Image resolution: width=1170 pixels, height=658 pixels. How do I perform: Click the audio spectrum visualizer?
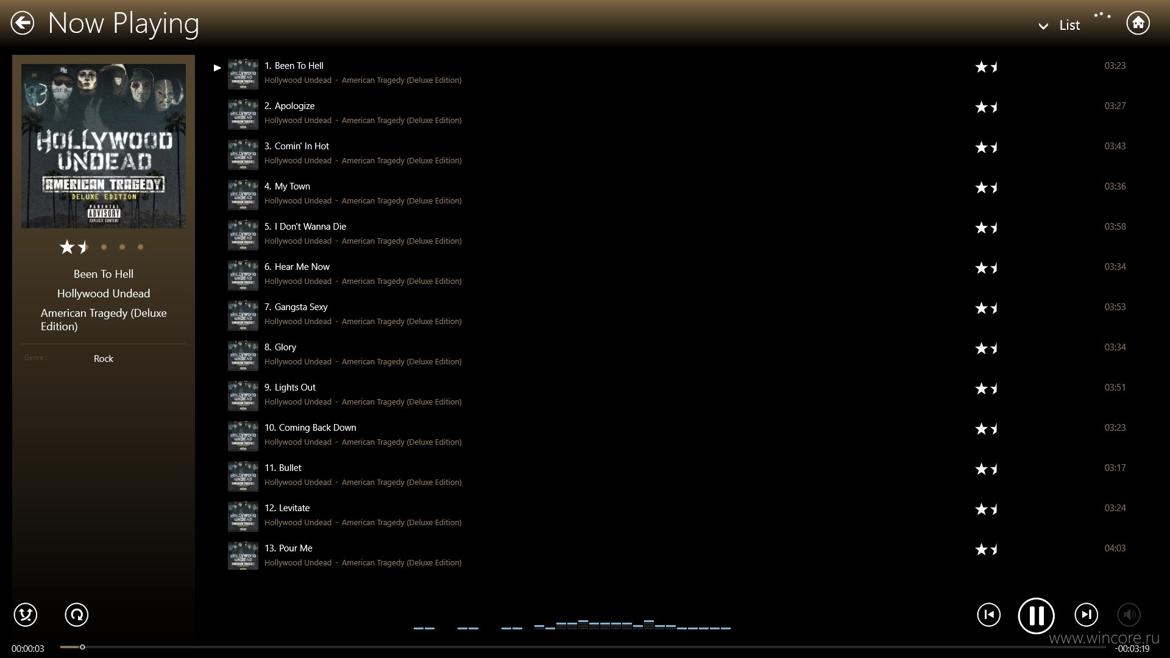(572, 624)
